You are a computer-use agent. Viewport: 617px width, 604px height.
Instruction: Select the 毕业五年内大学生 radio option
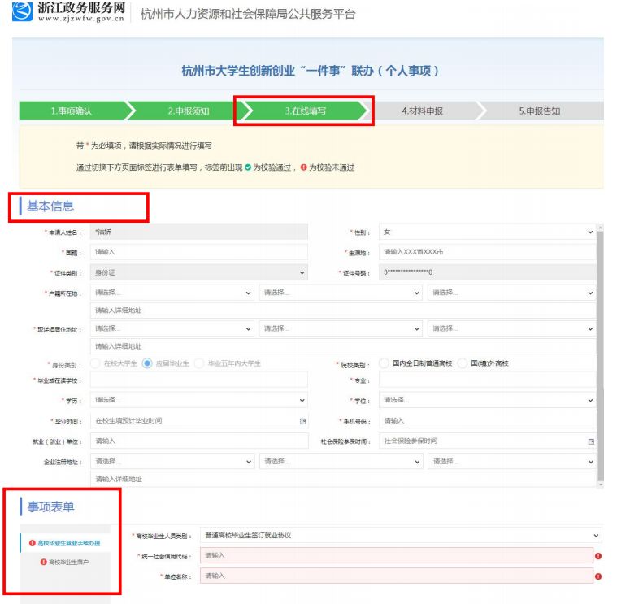point(199,363)
